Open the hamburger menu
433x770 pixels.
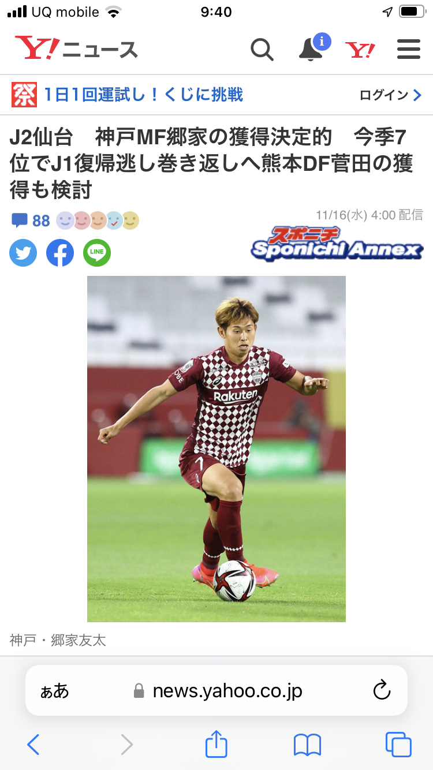409,50
